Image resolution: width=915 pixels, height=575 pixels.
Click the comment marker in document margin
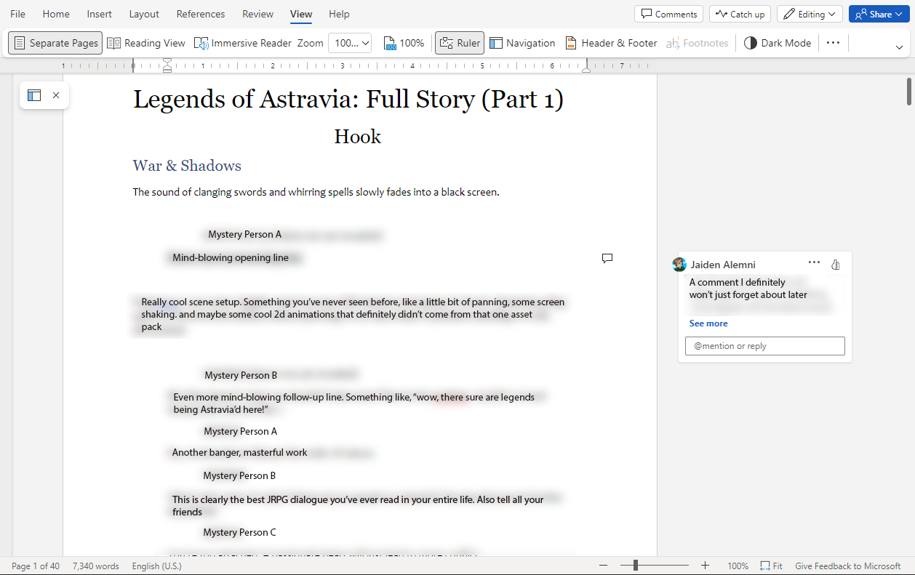(x=607, y=258)
